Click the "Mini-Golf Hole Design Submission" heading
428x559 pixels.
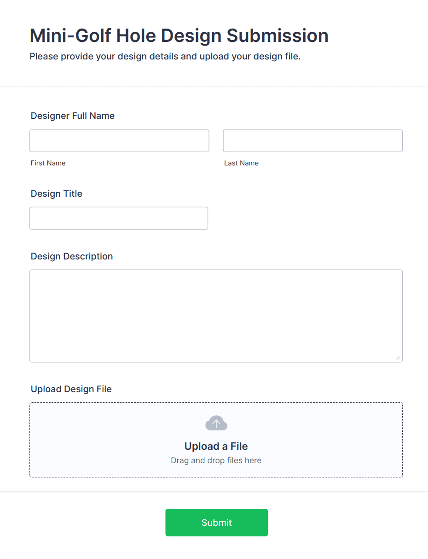pos(179,35)
